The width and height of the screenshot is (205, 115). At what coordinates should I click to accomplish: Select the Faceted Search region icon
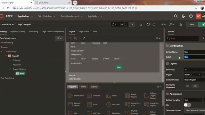[70, 104]
